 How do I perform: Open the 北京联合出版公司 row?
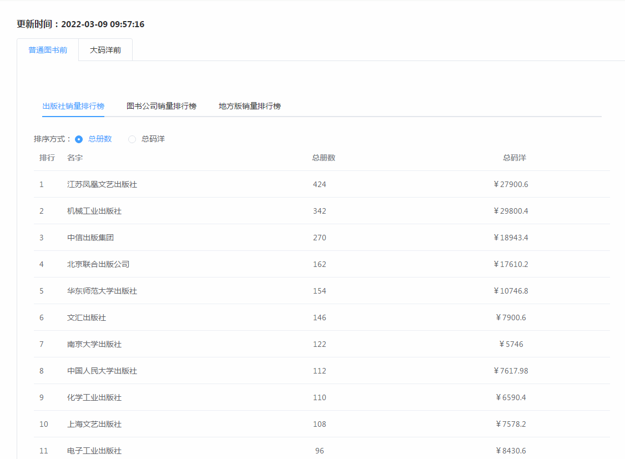(98, 264)
